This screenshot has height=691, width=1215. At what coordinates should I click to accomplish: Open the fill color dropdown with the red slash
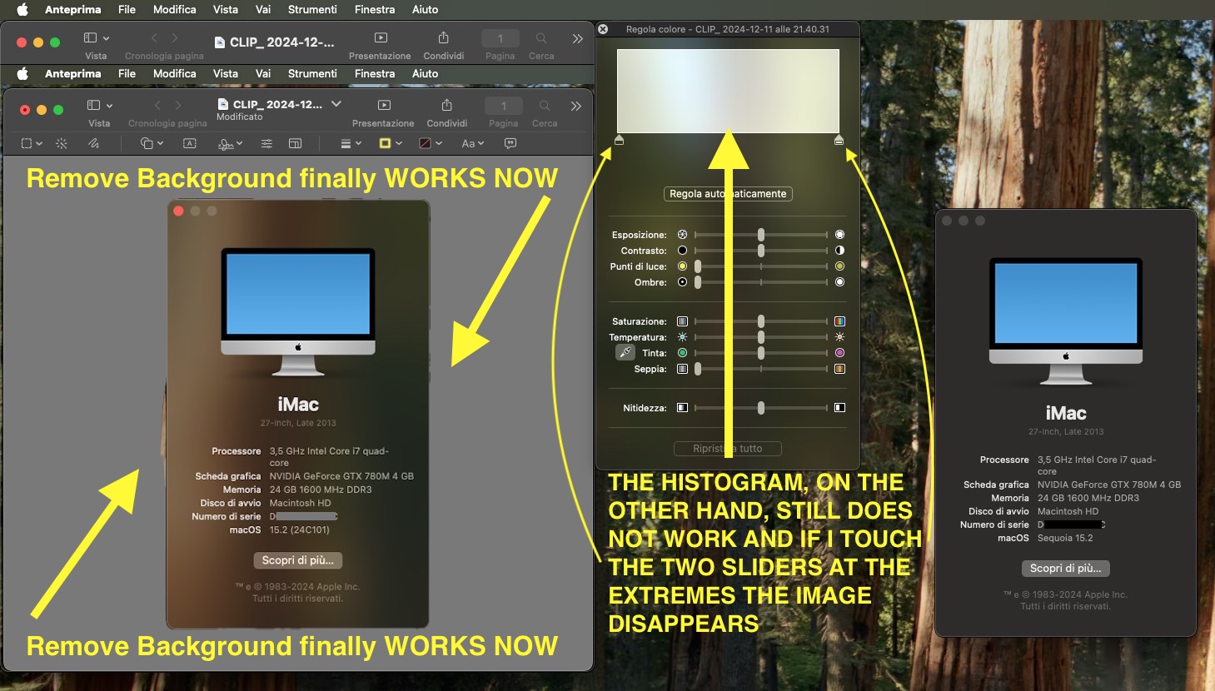431,143
